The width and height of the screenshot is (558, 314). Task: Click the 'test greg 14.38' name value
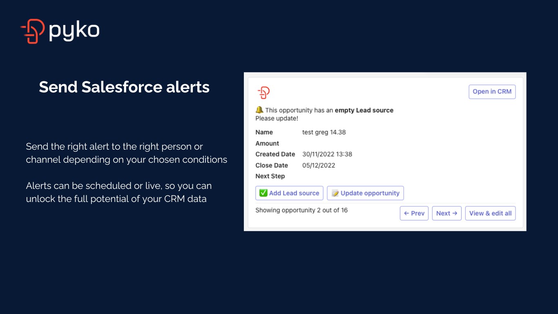pyautogui.click(x=324, y=132)
